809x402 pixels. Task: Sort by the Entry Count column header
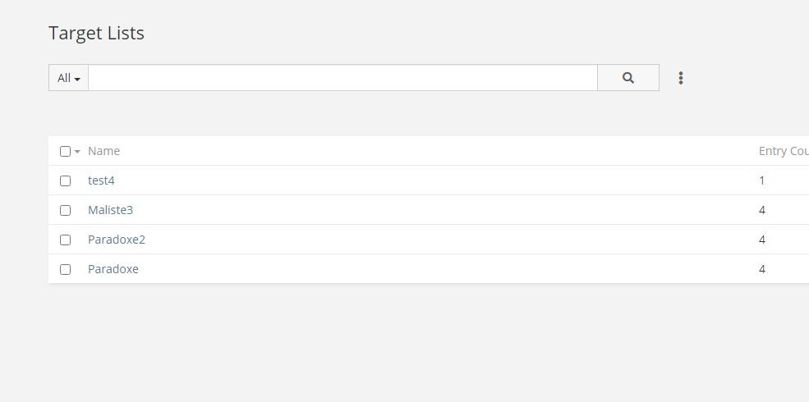783,151
